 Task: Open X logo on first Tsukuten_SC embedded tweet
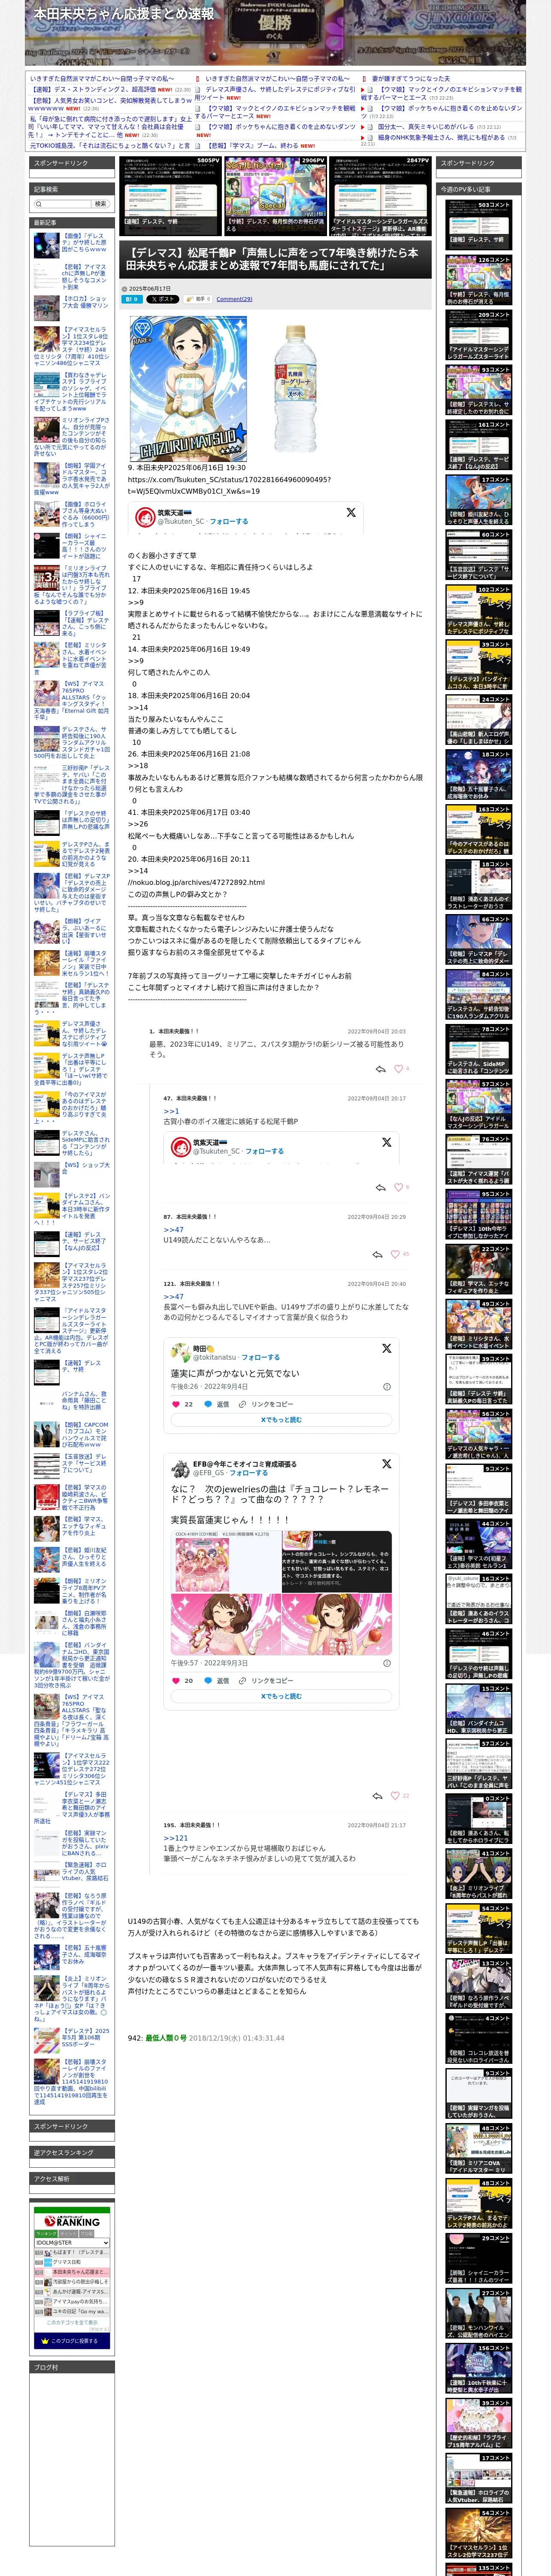(351, 512)
